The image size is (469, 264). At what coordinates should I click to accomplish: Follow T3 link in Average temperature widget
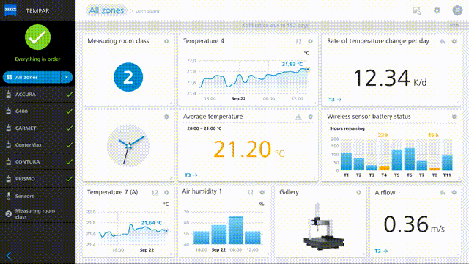191,175
